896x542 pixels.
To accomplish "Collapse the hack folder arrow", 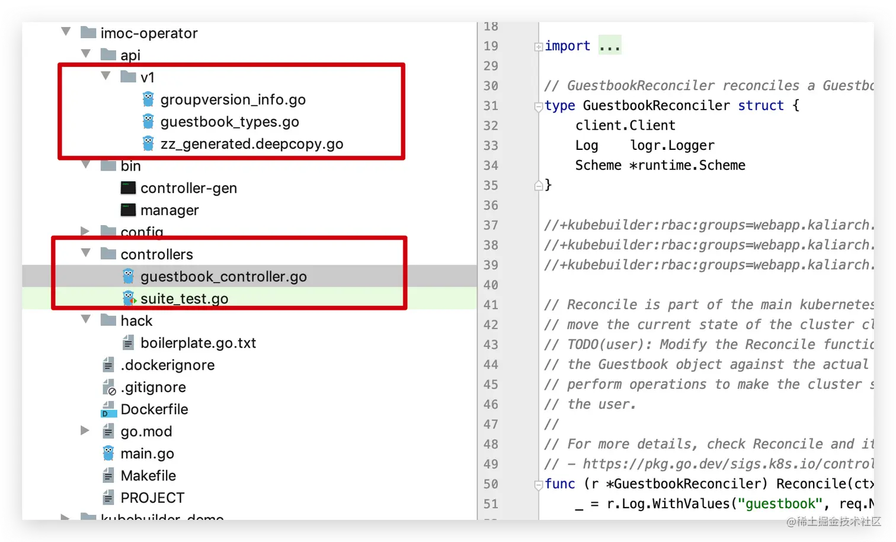I will tap(86, 319).
